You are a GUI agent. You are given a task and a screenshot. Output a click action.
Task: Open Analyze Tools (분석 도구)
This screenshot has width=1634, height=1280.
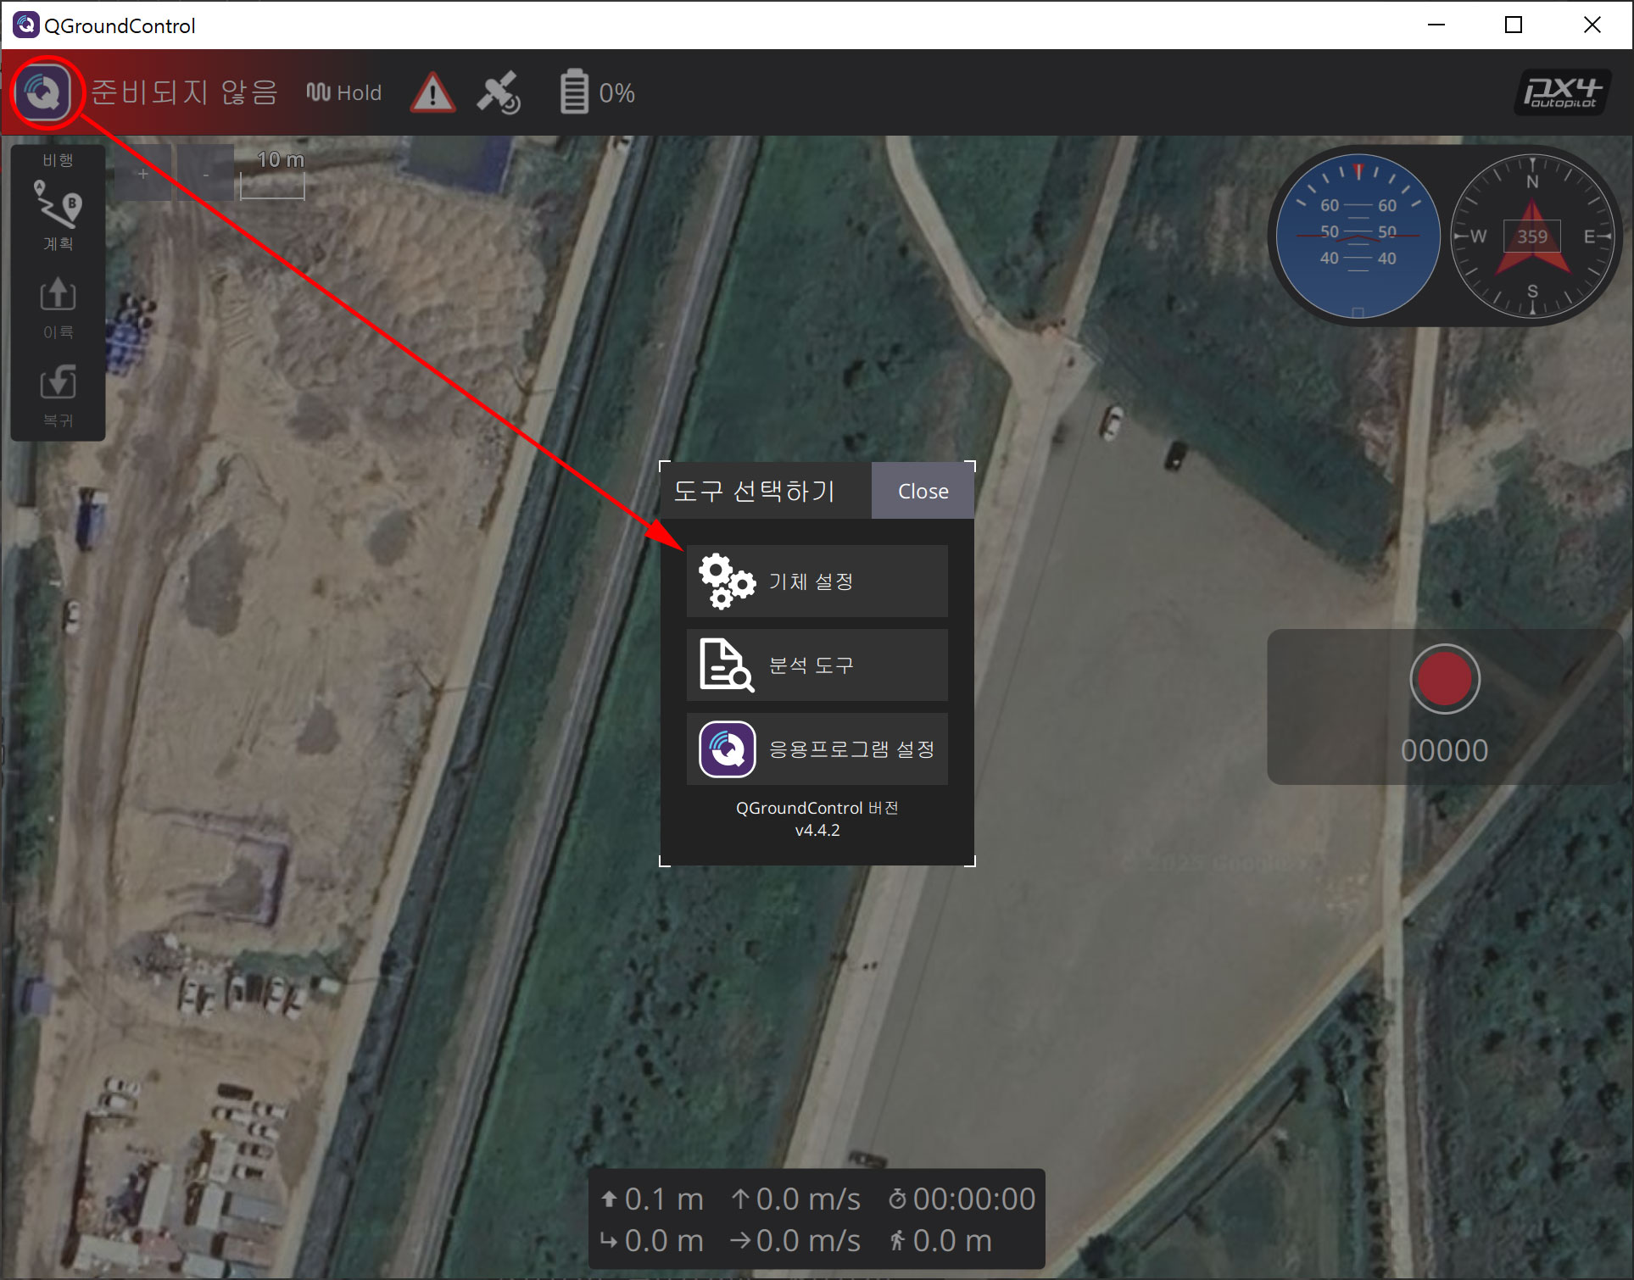pos(817,665)
